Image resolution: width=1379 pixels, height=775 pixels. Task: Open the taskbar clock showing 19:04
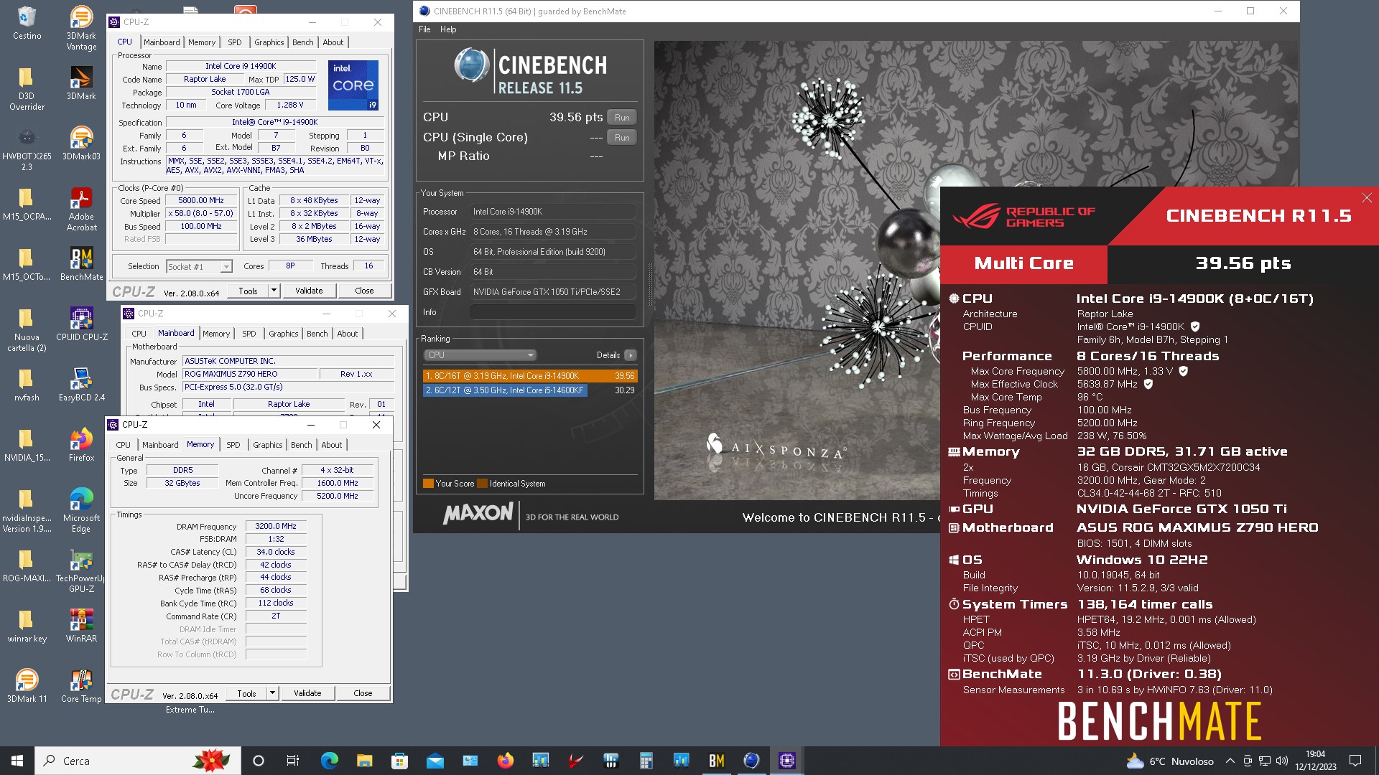point(1315,761)
